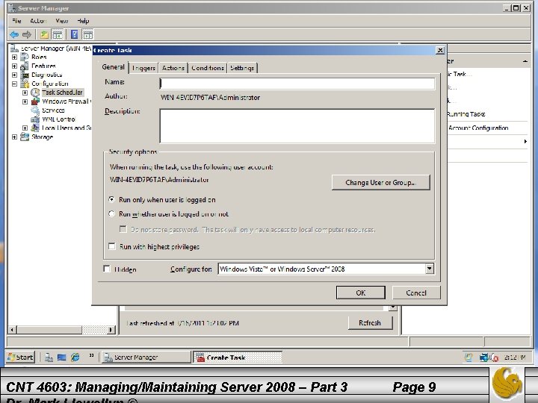The width and height of the screenshot is (538, 403).
Task: Click the Back arrow toolbar icon
Action: 14,34
